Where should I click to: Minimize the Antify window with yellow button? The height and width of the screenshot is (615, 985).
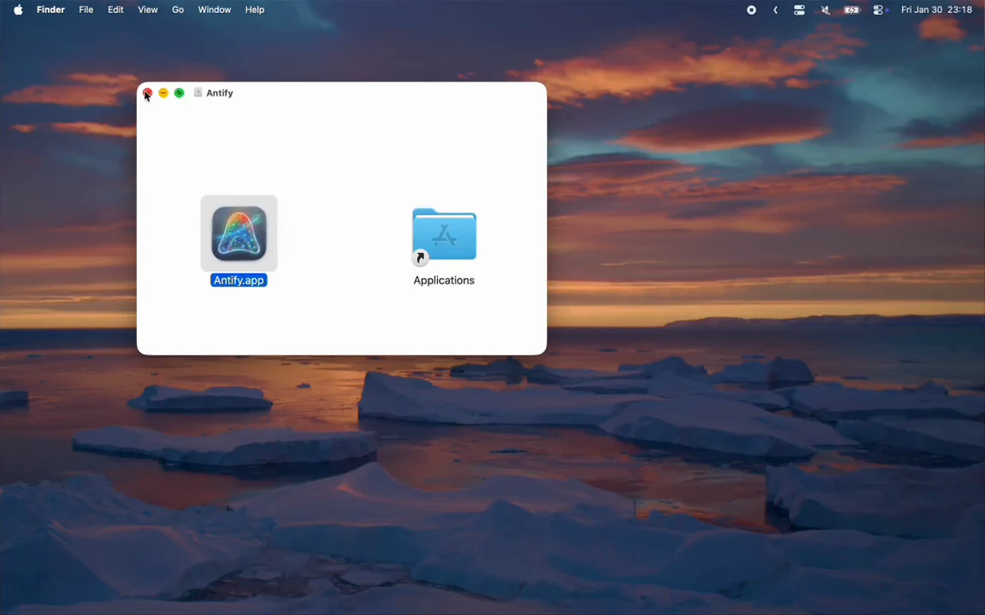[163, 93]
